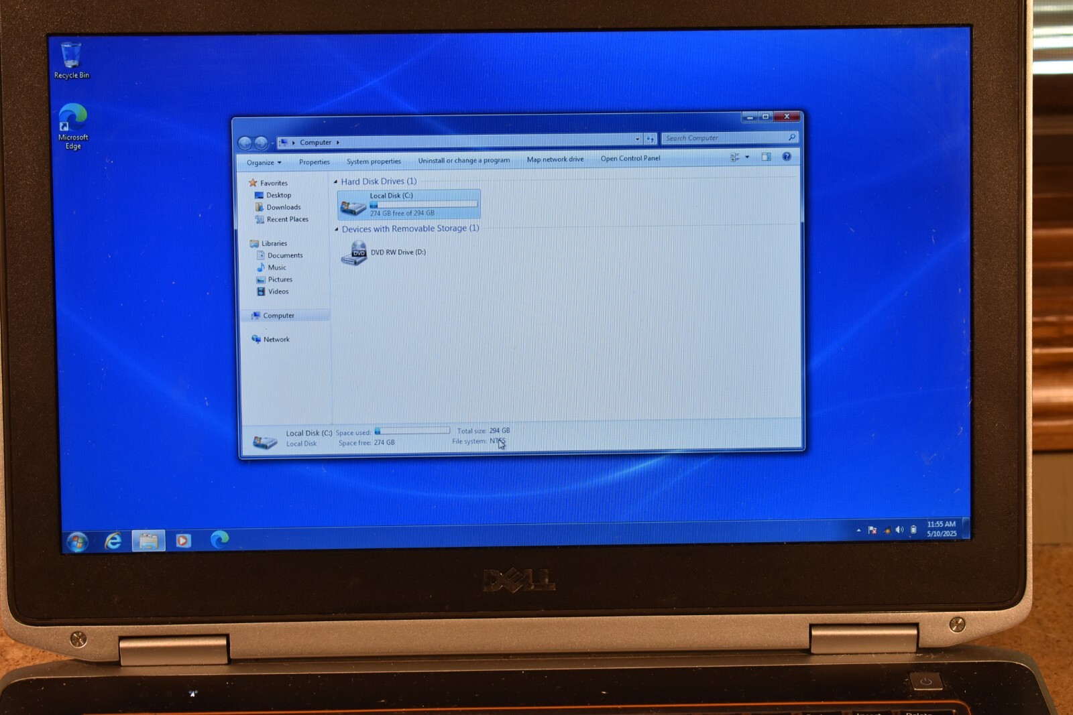Click the details pane drive icon
Screen dimensions: 1073x715
pos(264,442)
